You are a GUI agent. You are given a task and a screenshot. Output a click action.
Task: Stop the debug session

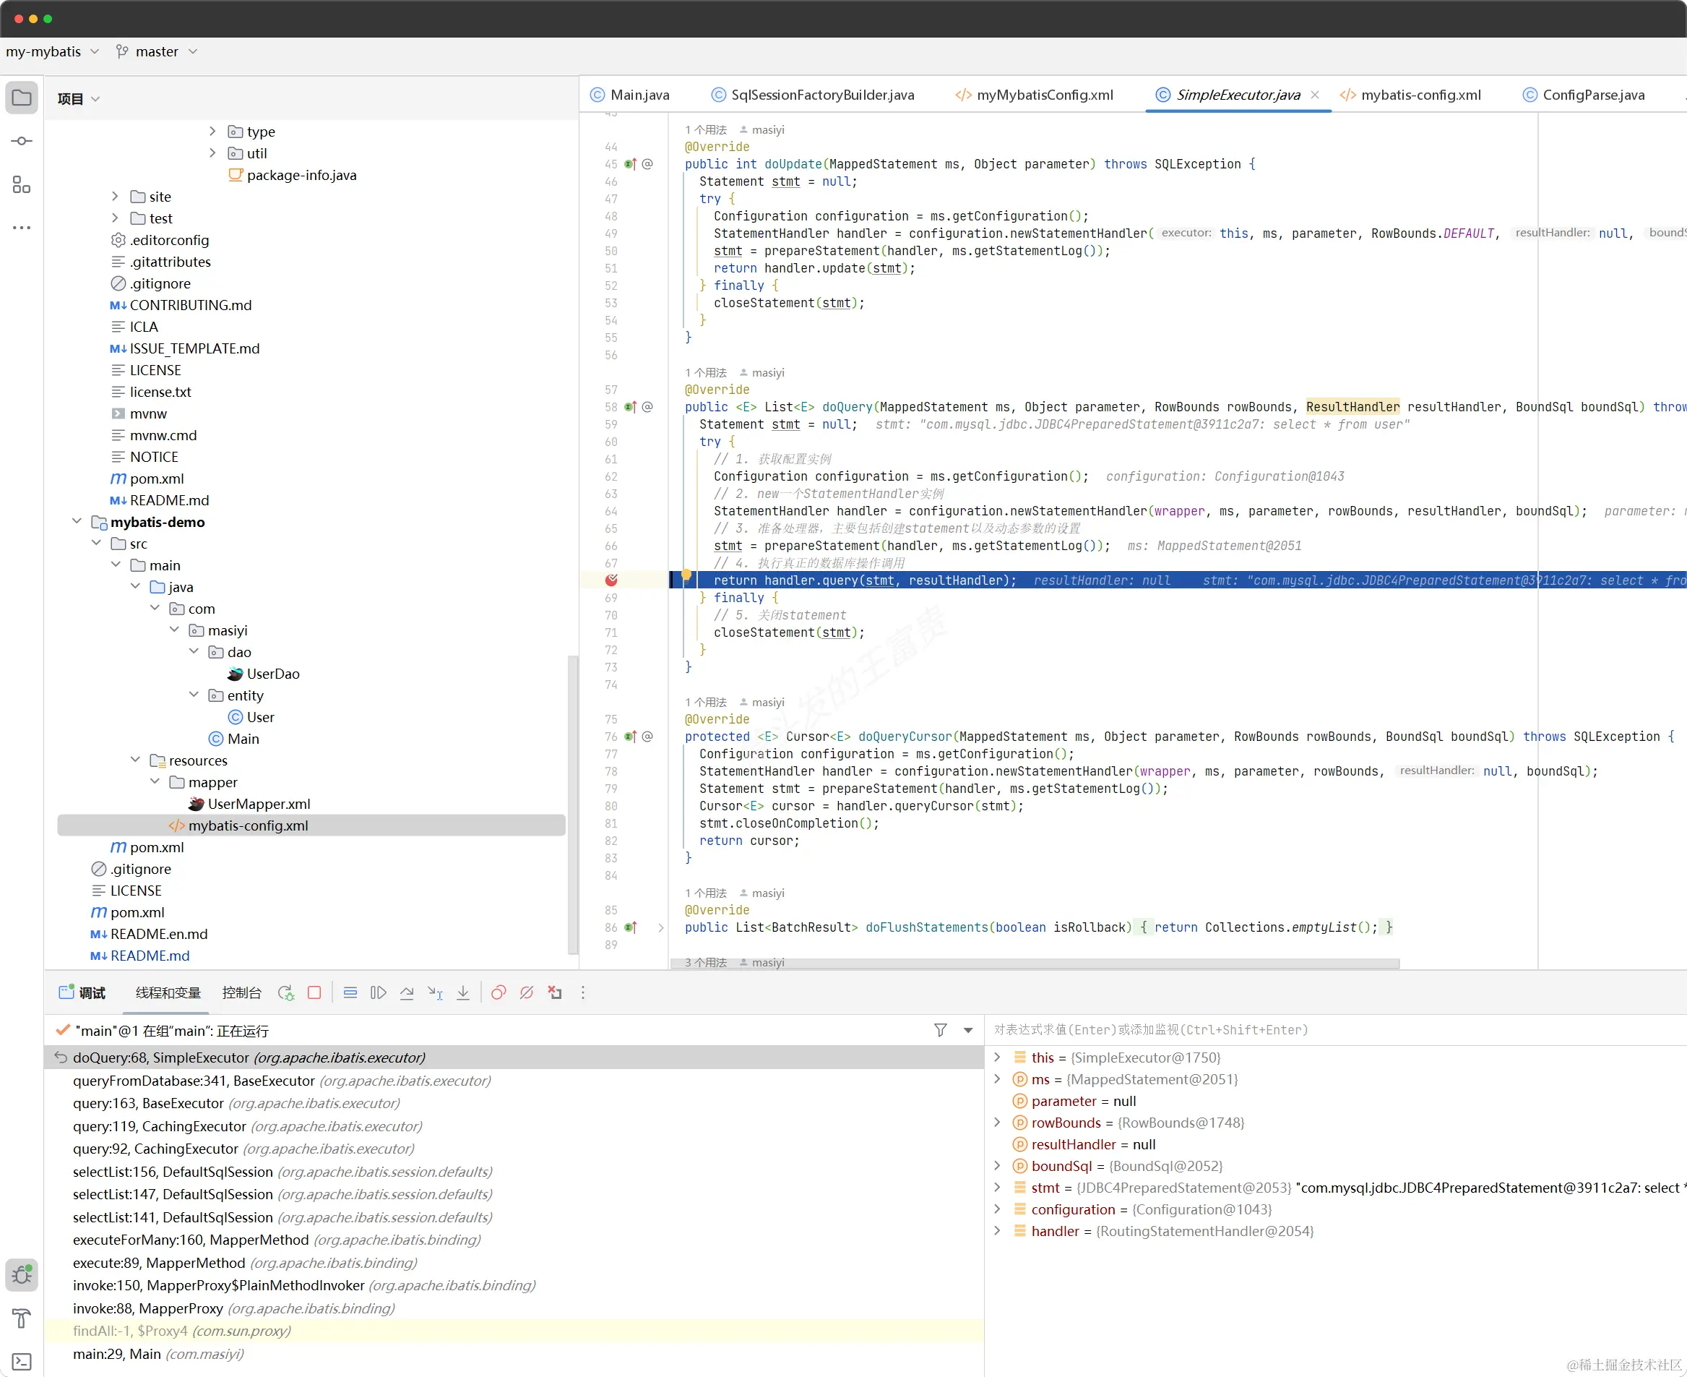point(314,993)
